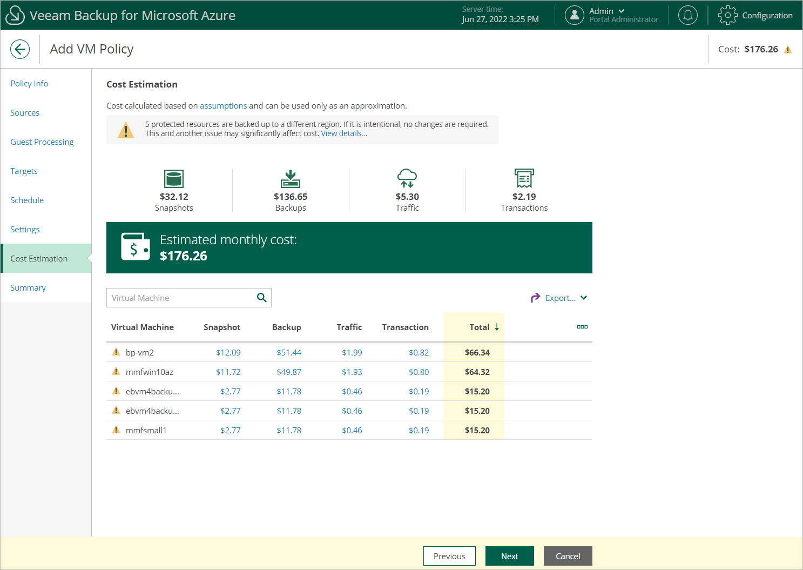Viewport: 803px width, 570px height.
Task: Click the Previous button
Action: (x=449, y=556)
